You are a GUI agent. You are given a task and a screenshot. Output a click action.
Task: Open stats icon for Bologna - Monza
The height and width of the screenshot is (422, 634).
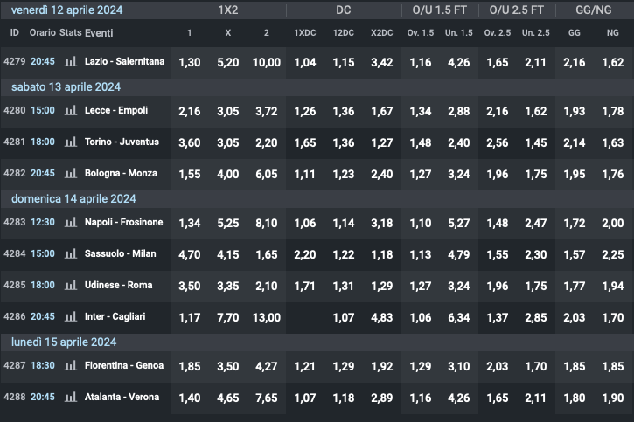pos(71,173)
